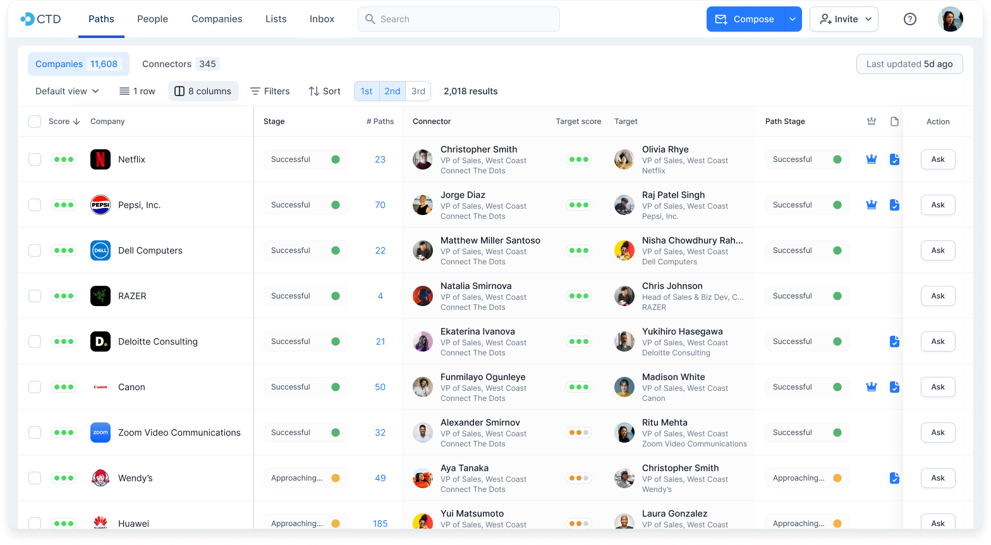Open the Sort options
Image resolution: width=991 pixels, height=545 pixels.
point(324,91)
